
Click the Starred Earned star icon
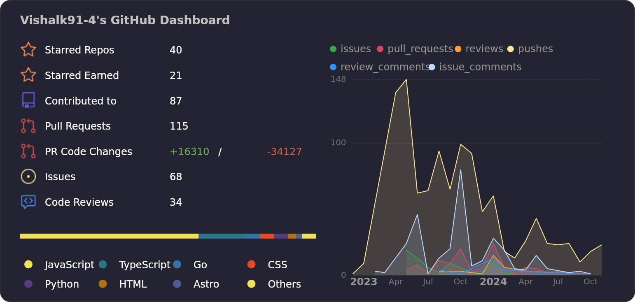click(28, 75)
